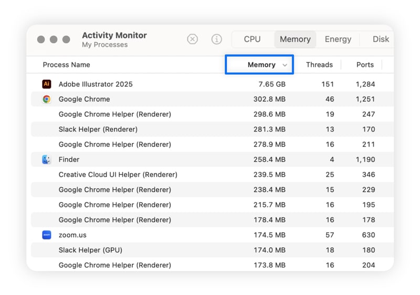420x295 pixels.
Task: Select the Memory tab in toolbar
Action: [x=295, y=39]
